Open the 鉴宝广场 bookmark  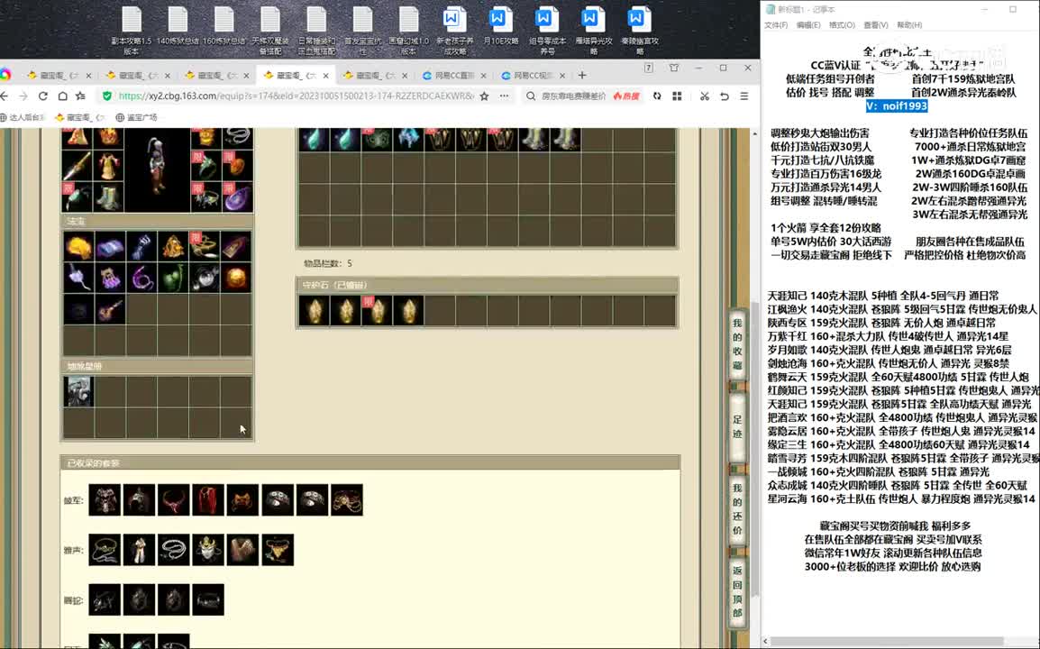136,117
